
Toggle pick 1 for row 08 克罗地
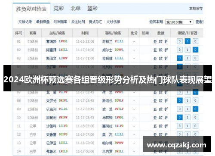(x=187, y=100)
